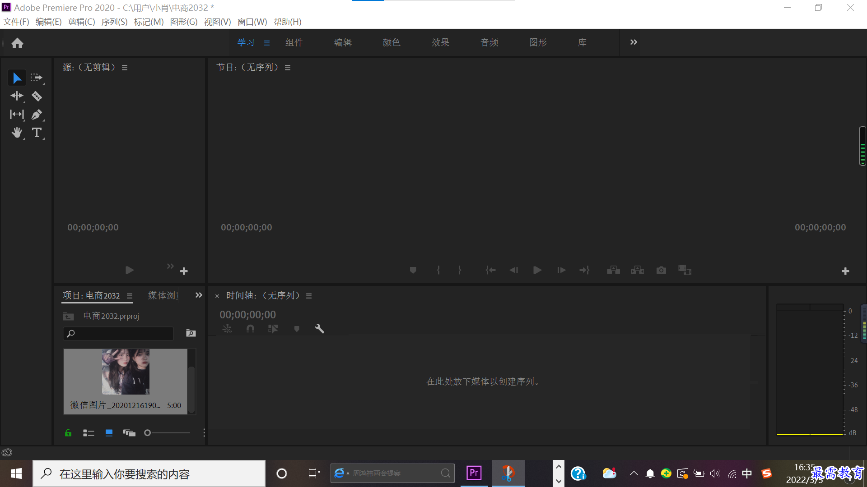
Task: Open Source monitor button editor plus
Action: [x=184, y=271]
